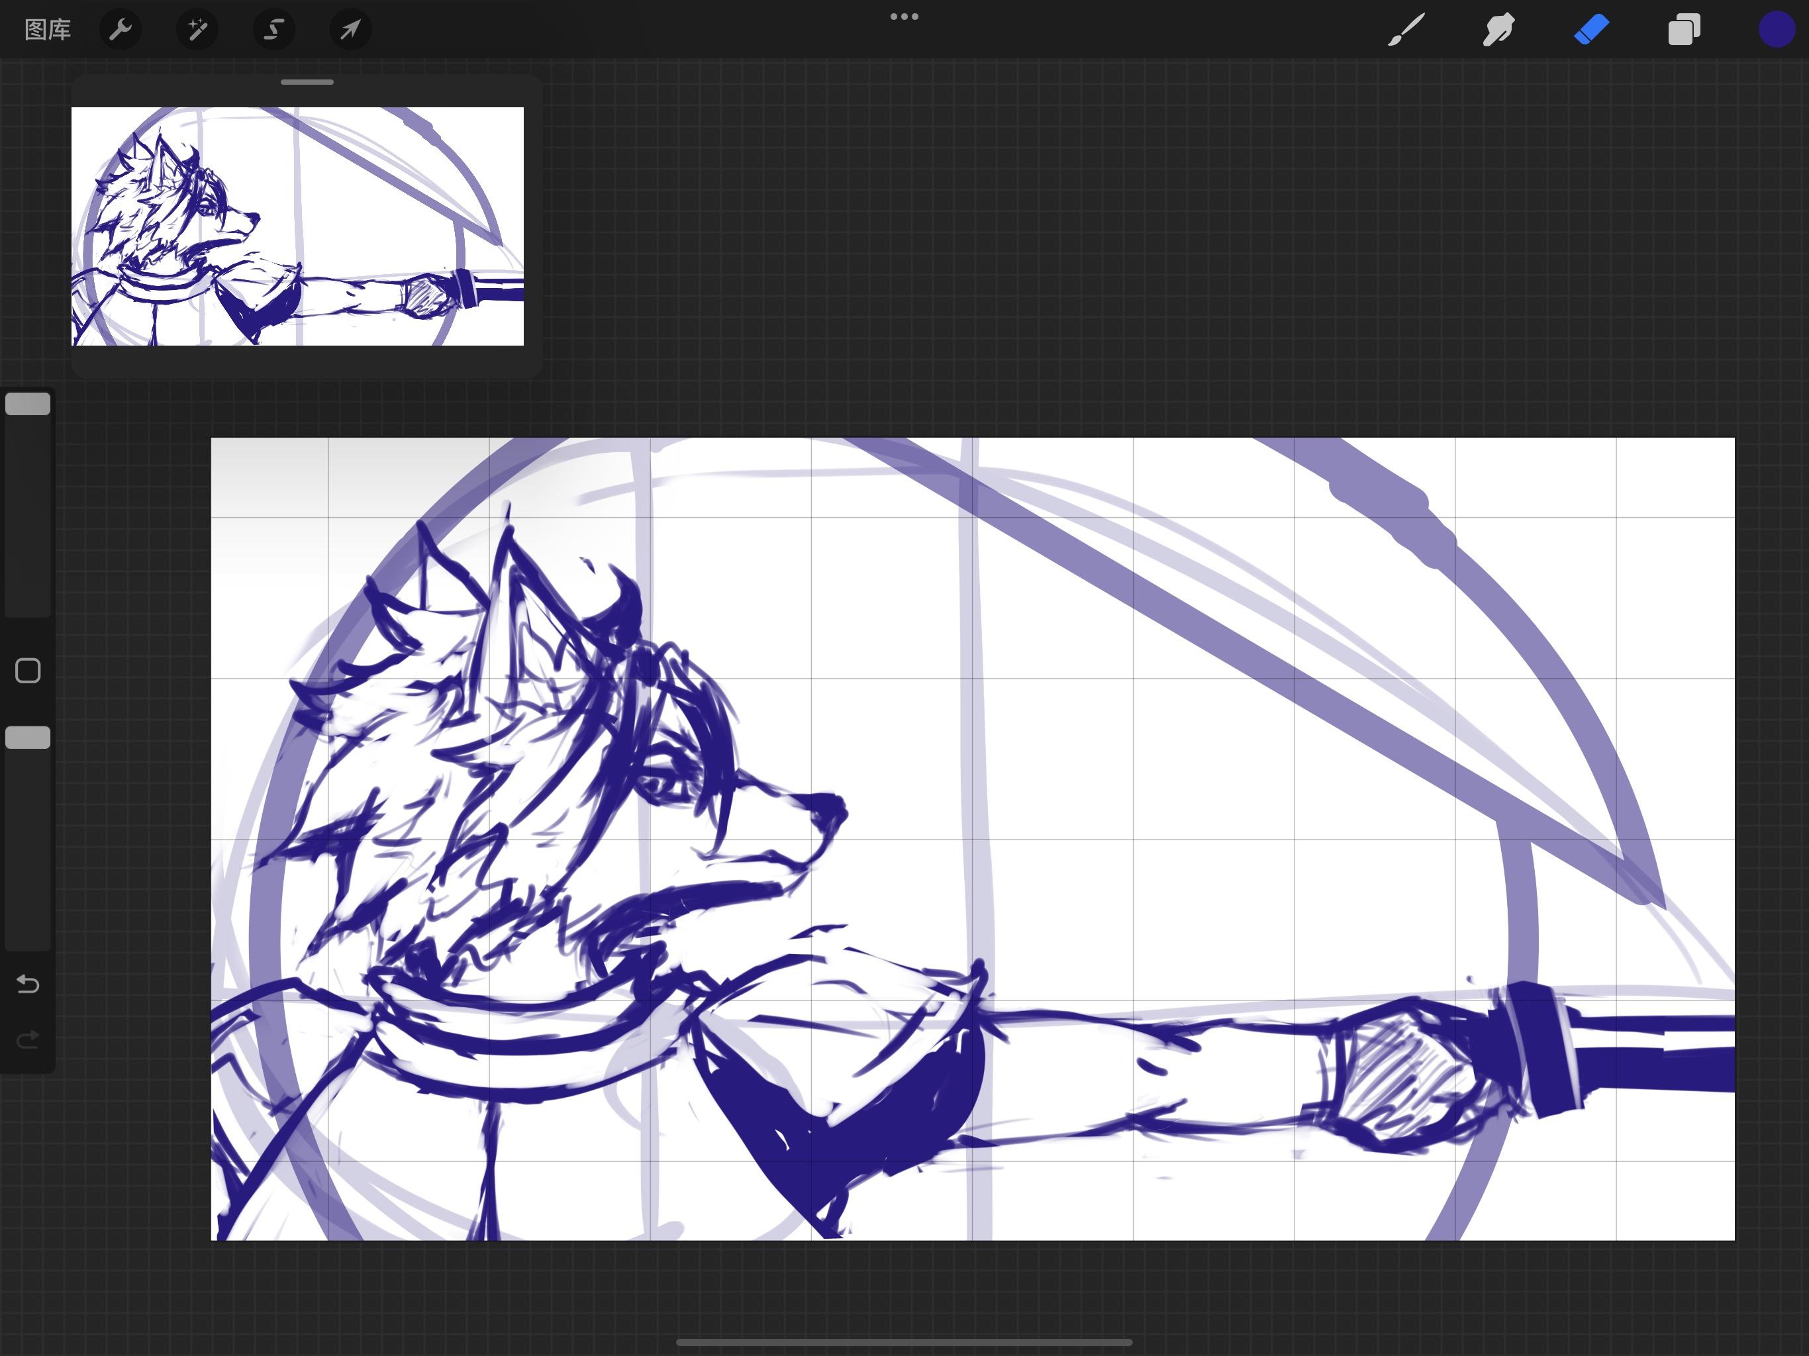Select the Brush tool
This screenshot has width=1809, height=1356.
(1406, 30)
